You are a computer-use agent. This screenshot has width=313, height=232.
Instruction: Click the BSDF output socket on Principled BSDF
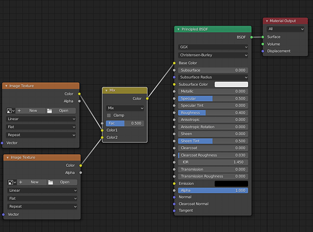[x=252, y=37]
